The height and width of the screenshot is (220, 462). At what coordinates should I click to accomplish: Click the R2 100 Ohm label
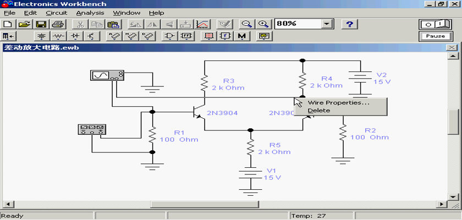(x=370, y=134)
